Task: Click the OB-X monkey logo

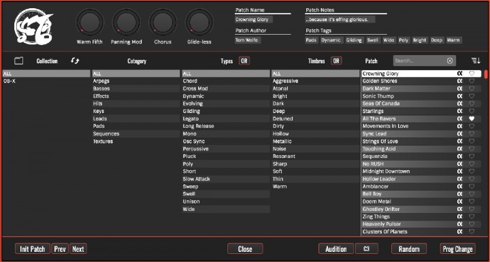Action: (x=33, y=27)
